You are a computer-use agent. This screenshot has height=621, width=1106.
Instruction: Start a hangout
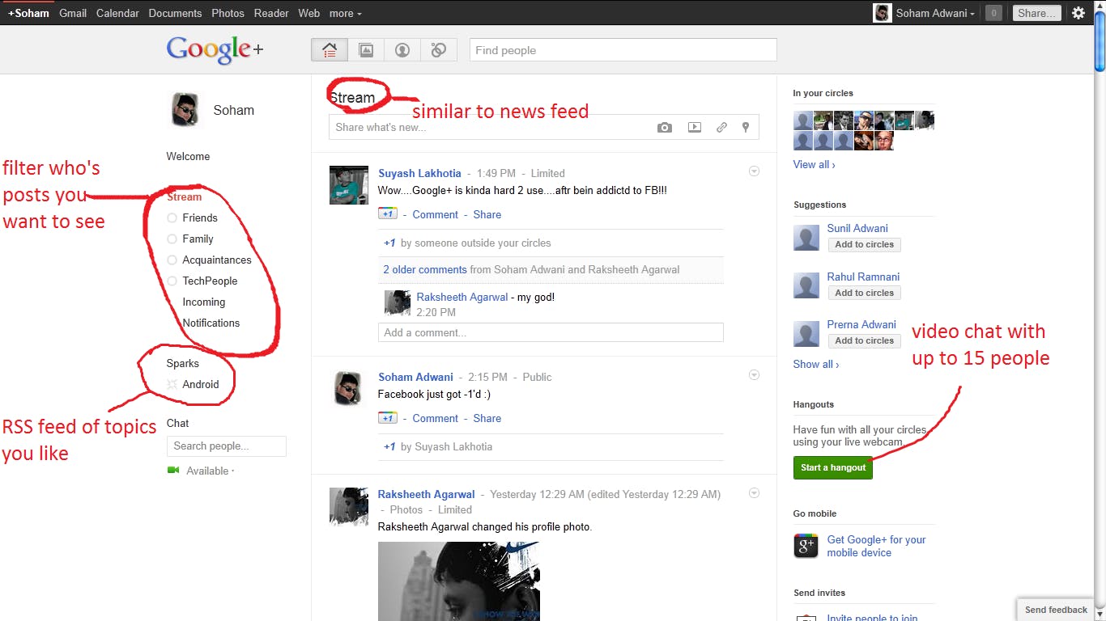pyautogui.click(x=833, y=467)
